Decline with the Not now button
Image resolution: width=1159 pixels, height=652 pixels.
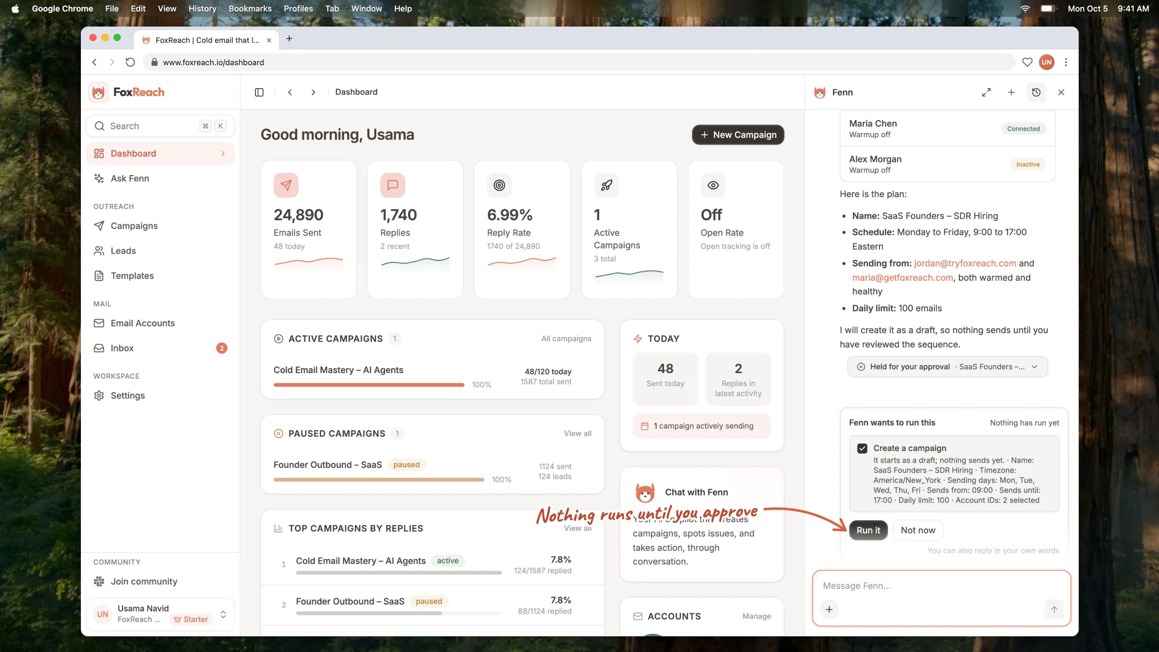pos(918,530)
